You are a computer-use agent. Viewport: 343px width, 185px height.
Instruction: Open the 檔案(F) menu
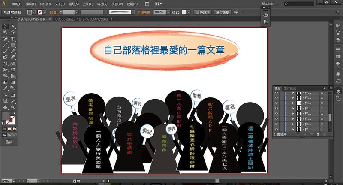click(17, 4)
